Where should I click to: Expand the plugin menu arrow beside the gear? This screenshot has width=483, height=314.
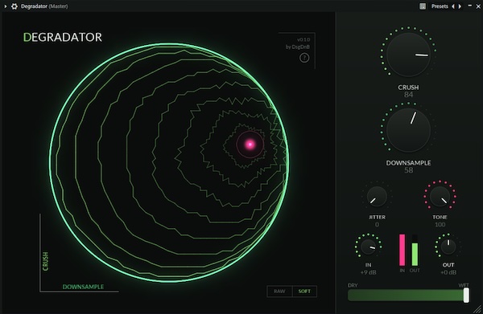[6, 6]
